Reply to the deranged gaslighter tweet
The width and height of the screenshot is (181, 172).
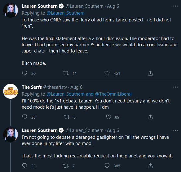(x=24, y=166)
